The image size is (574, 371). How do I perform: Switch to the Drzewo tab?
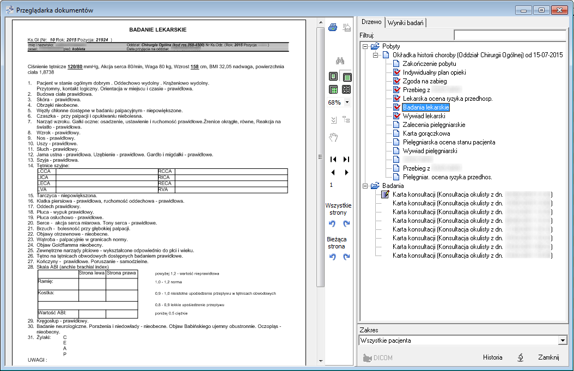pos(371,22)
